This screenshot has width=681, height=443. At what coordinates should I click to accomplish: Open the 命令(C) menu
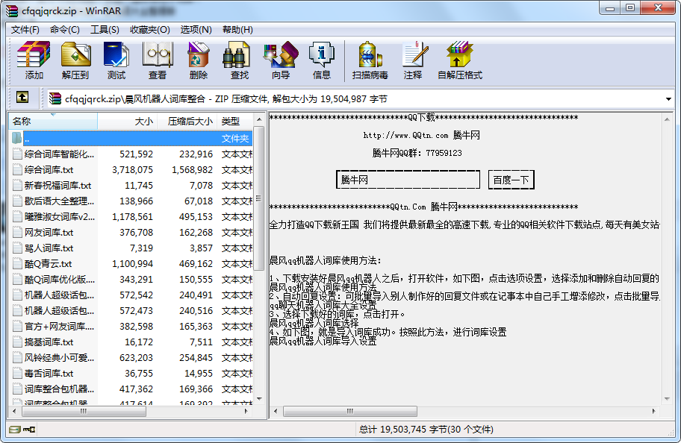[x=65, y=30]
